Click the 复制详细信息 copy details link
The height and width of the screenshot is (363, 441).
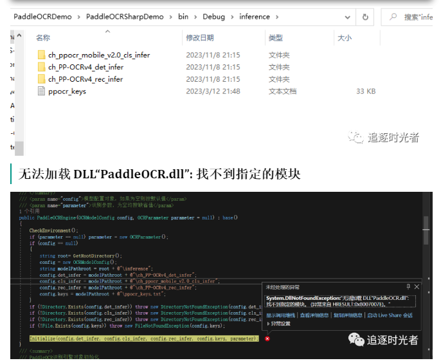coord(348,315)
